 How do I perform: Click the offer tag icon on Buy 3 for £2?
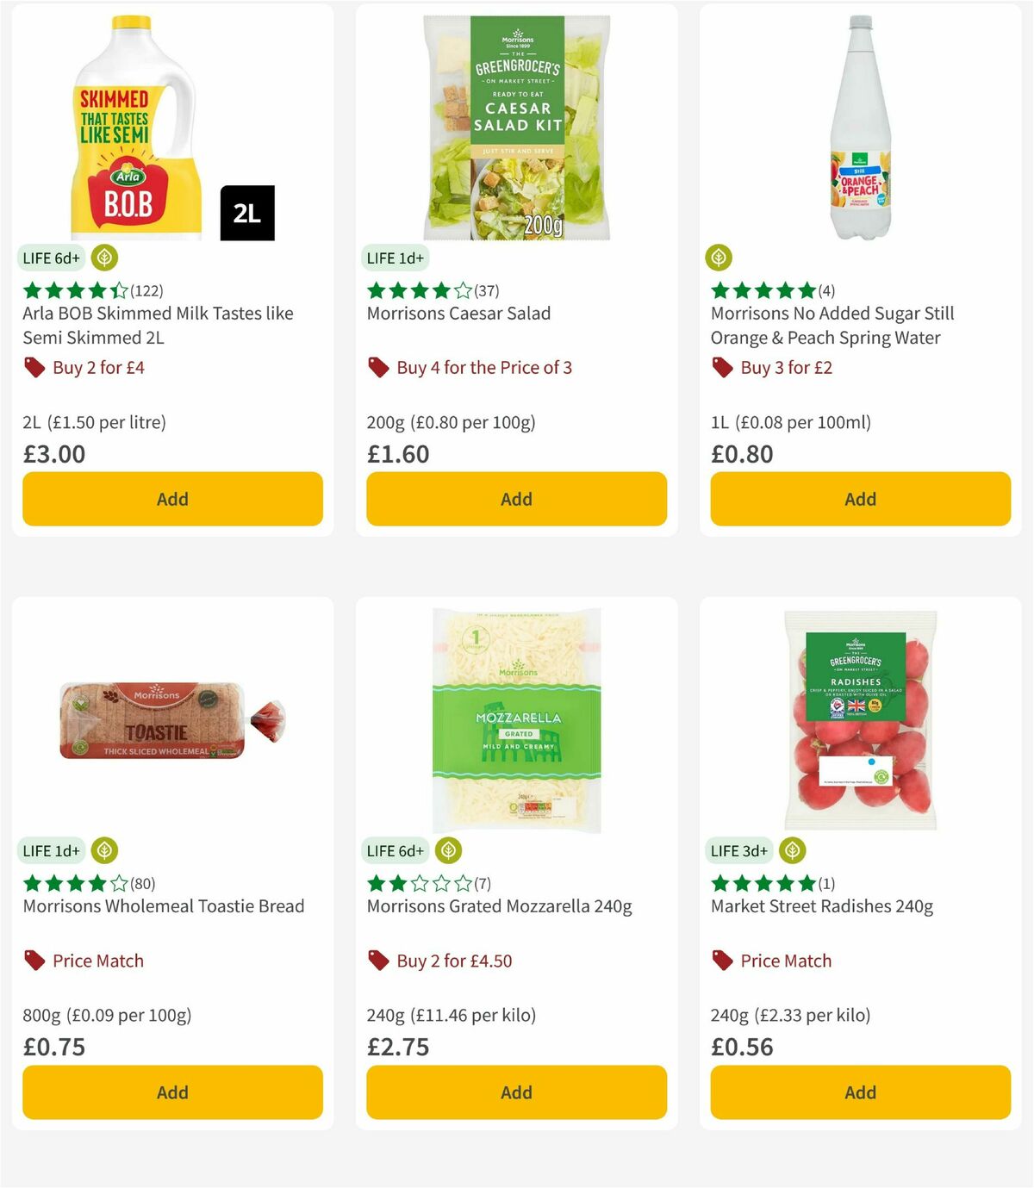pos(722,367)
